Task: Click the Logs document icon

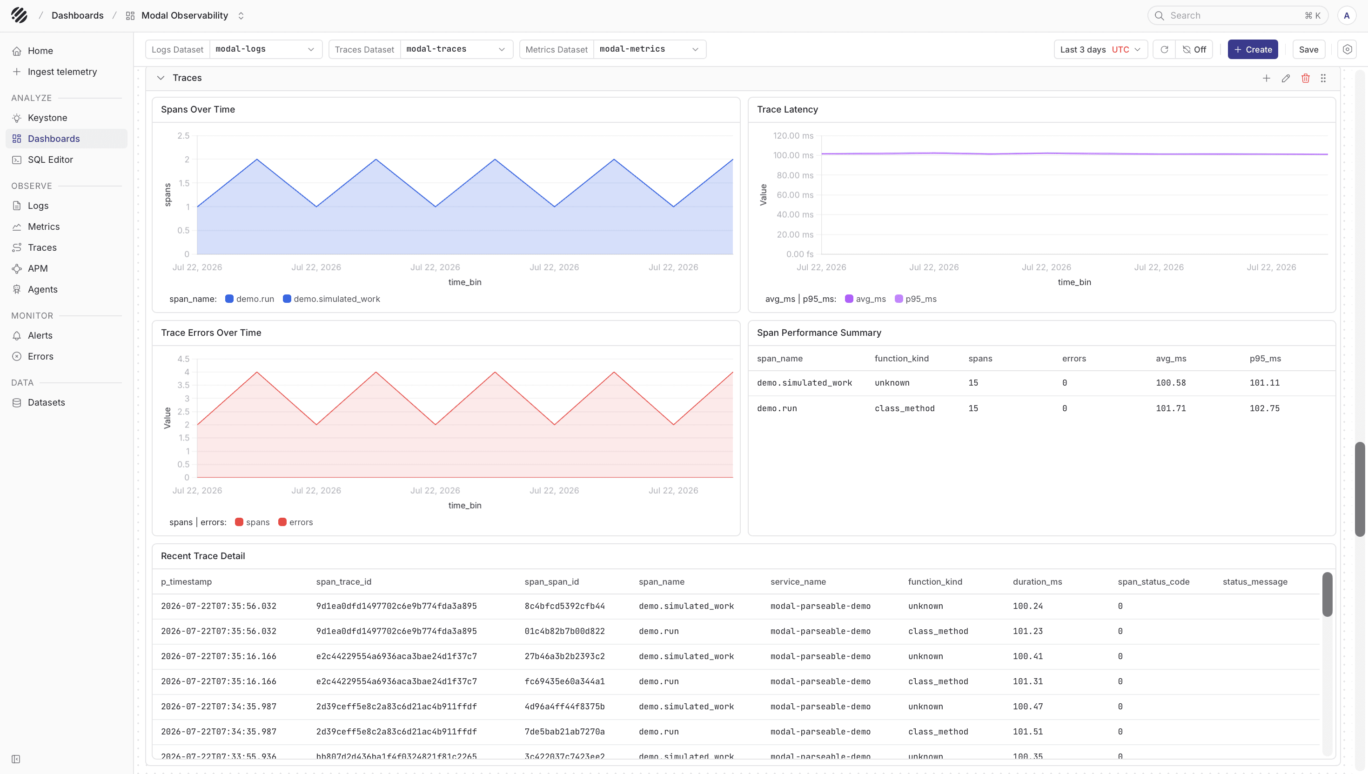Action: click(x=17, y=206)
